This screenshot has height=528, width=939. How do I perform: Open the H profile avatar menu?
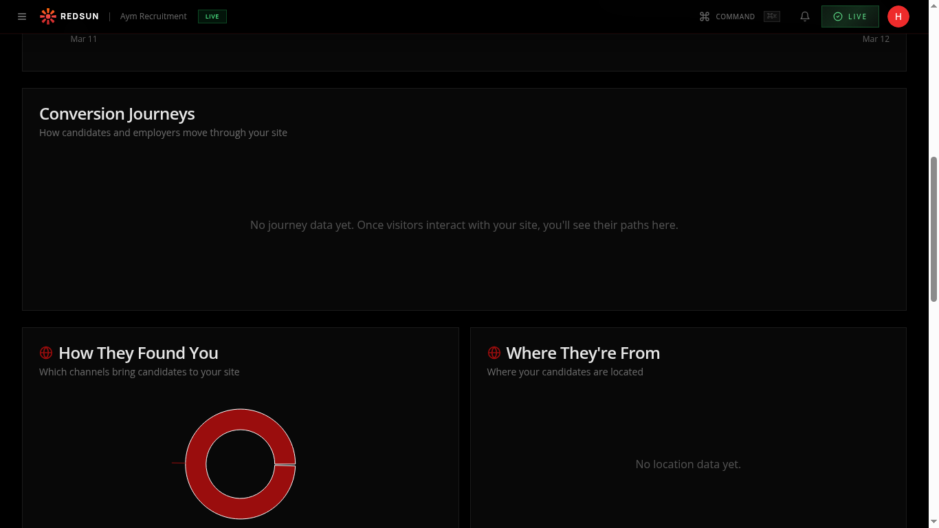click(x=898, y=16)
